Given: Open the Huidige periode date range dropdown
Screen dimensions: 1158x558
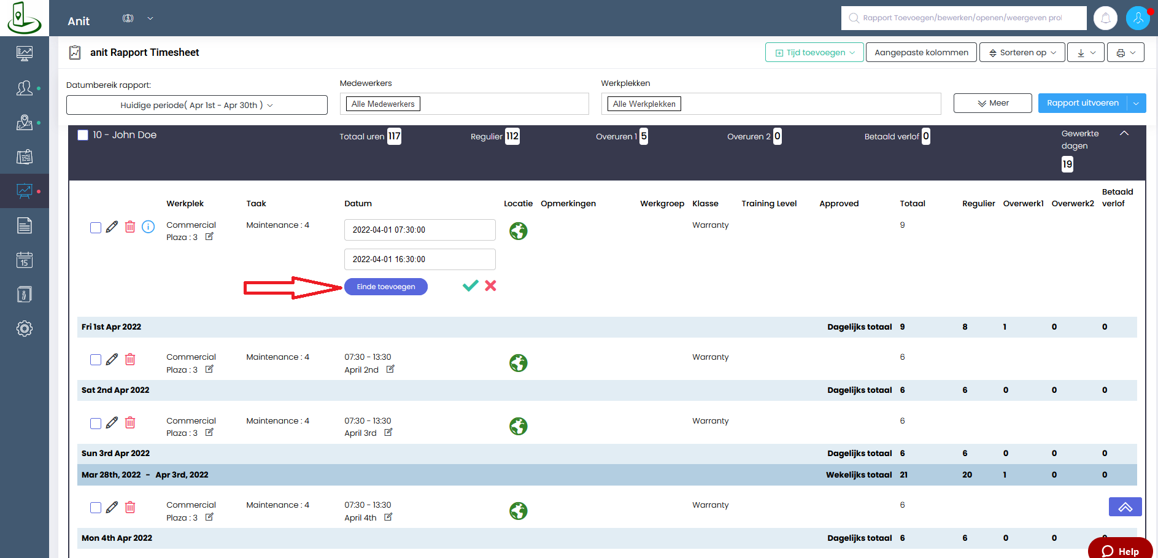Looking at the screenshot, I should tap(197, 105).
